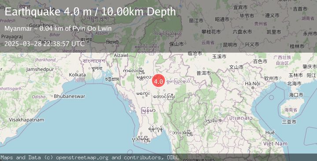Click the မြန်မာ country label
Viewport: 317px width, 161px height.
[x=148, y=111]
